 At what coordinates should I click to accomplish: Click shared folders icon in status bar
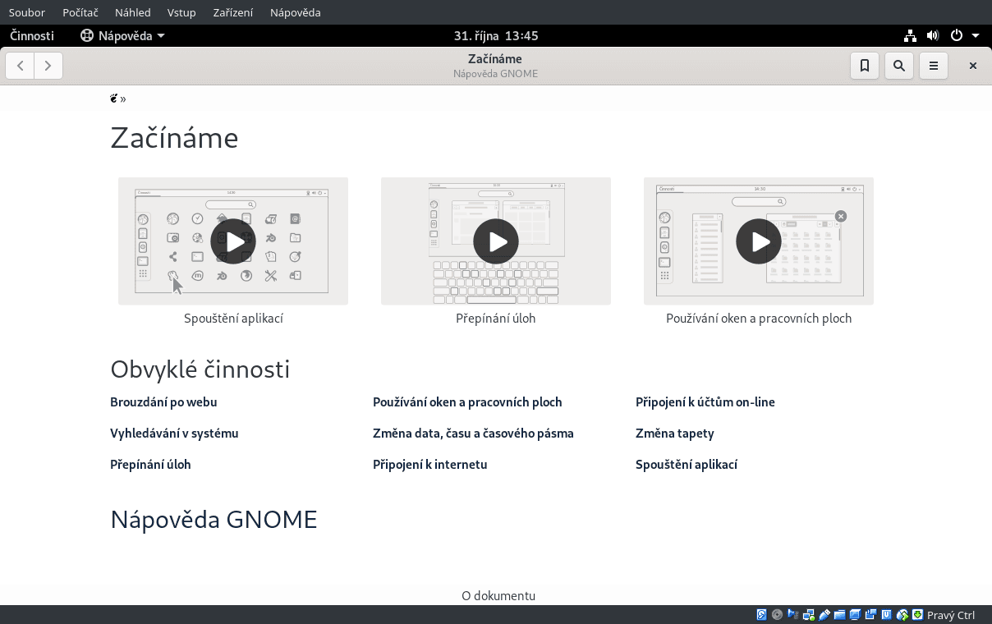[x=839, y=615]
